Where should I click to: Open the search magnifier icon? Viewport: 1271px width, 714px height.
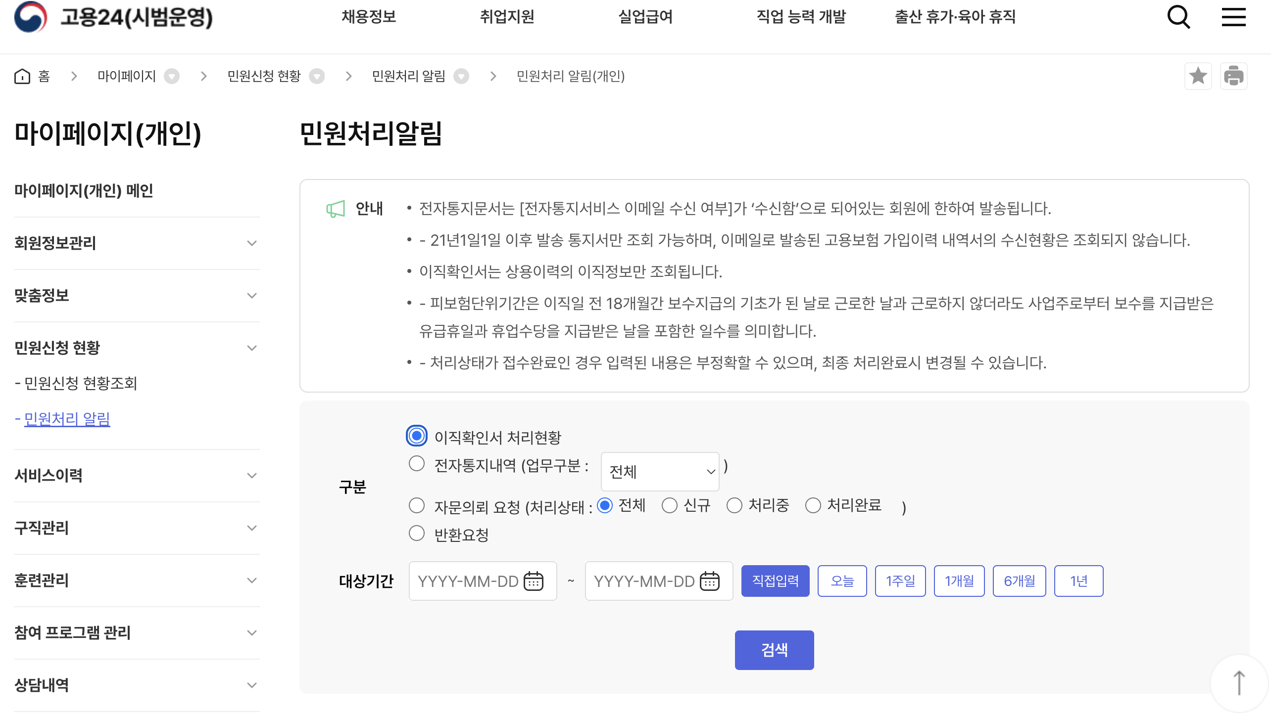[x=1178, y=18]
